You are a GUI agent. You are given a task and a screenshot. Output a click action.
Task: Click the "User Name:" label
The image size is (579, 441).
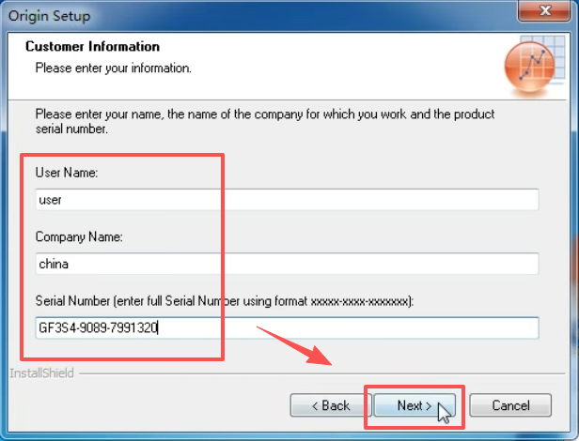(x=67, y=173)
